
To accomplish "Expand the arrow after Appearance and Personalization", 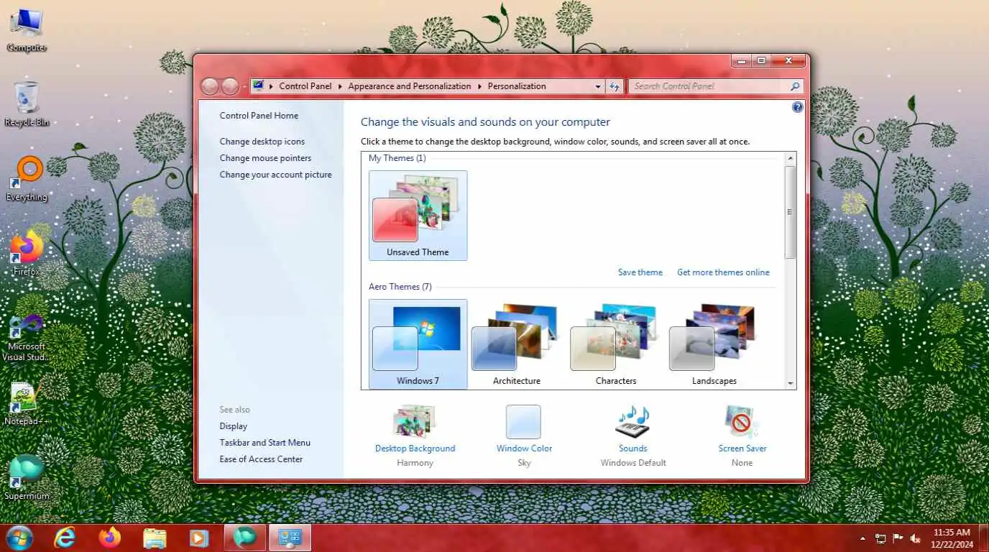I will click(479, 86).
